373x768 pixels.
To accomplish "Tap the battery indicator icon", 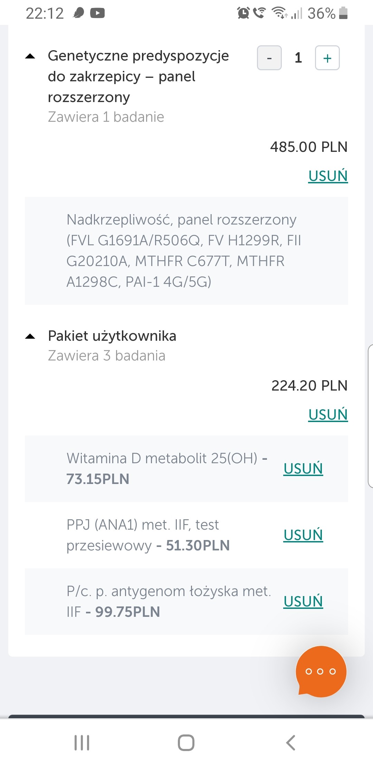I will (x=343, y=13).
